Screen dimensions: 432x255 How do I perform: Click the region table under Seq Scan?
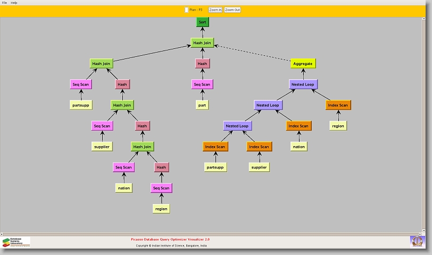point(161,209)
